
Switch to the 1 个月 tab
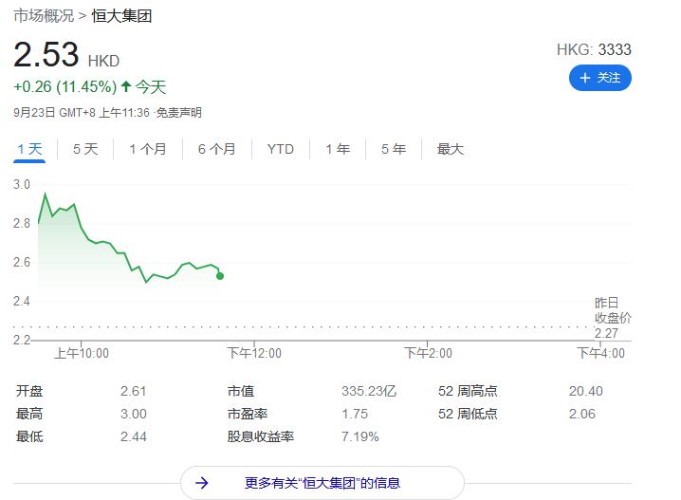(x=148, y=149)
